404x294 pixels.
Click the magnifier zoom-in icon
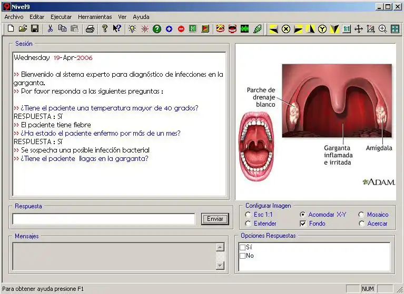[x=383, y=29]
